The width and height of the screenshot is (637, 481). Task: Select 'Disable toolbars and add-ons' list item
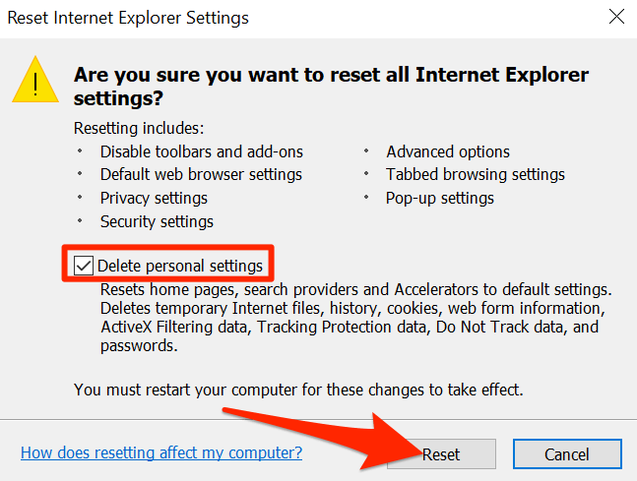202,151
